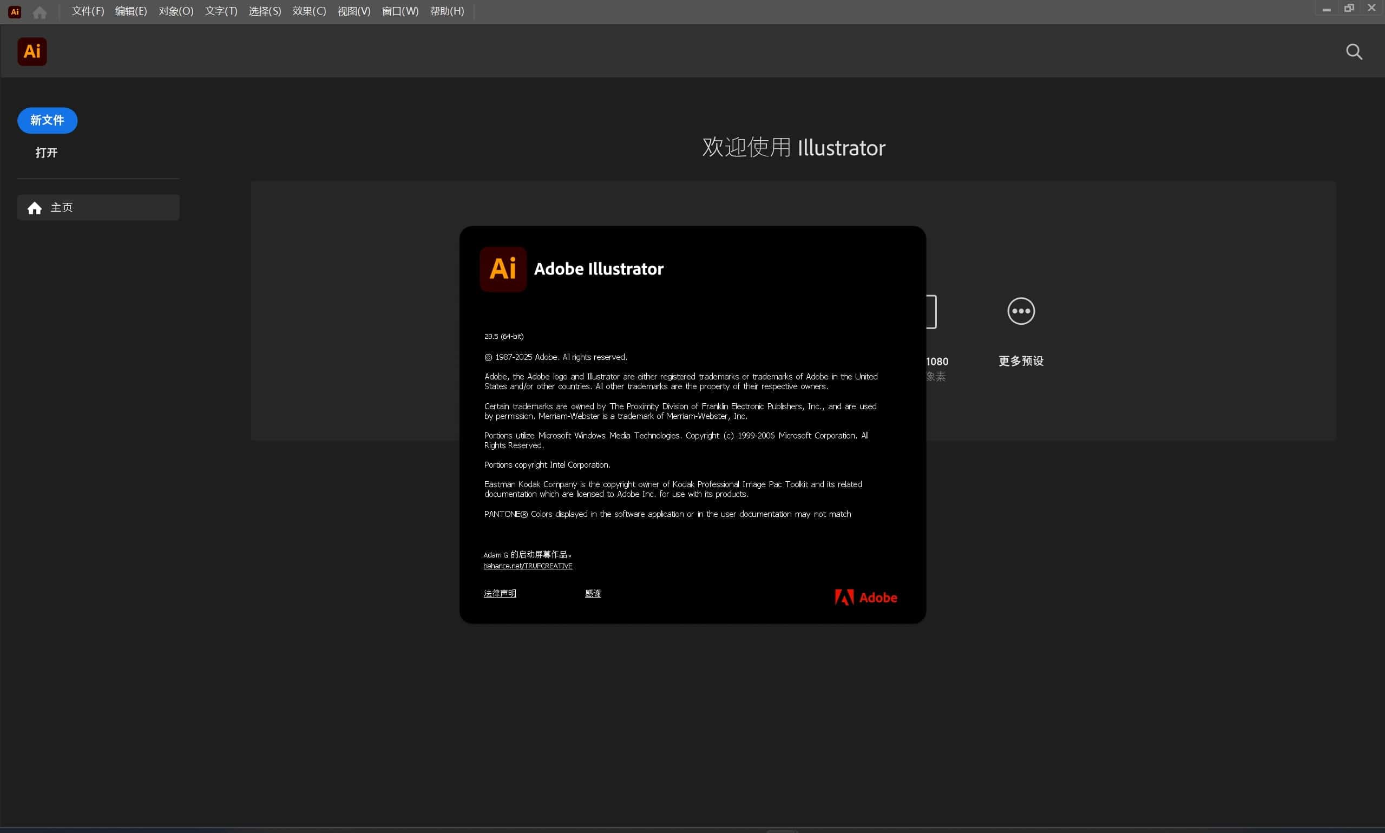Open the 效果(C) menu
The height and width of the screenshot is (833, 1385).
pyautogui.click(x=308, y=11)
